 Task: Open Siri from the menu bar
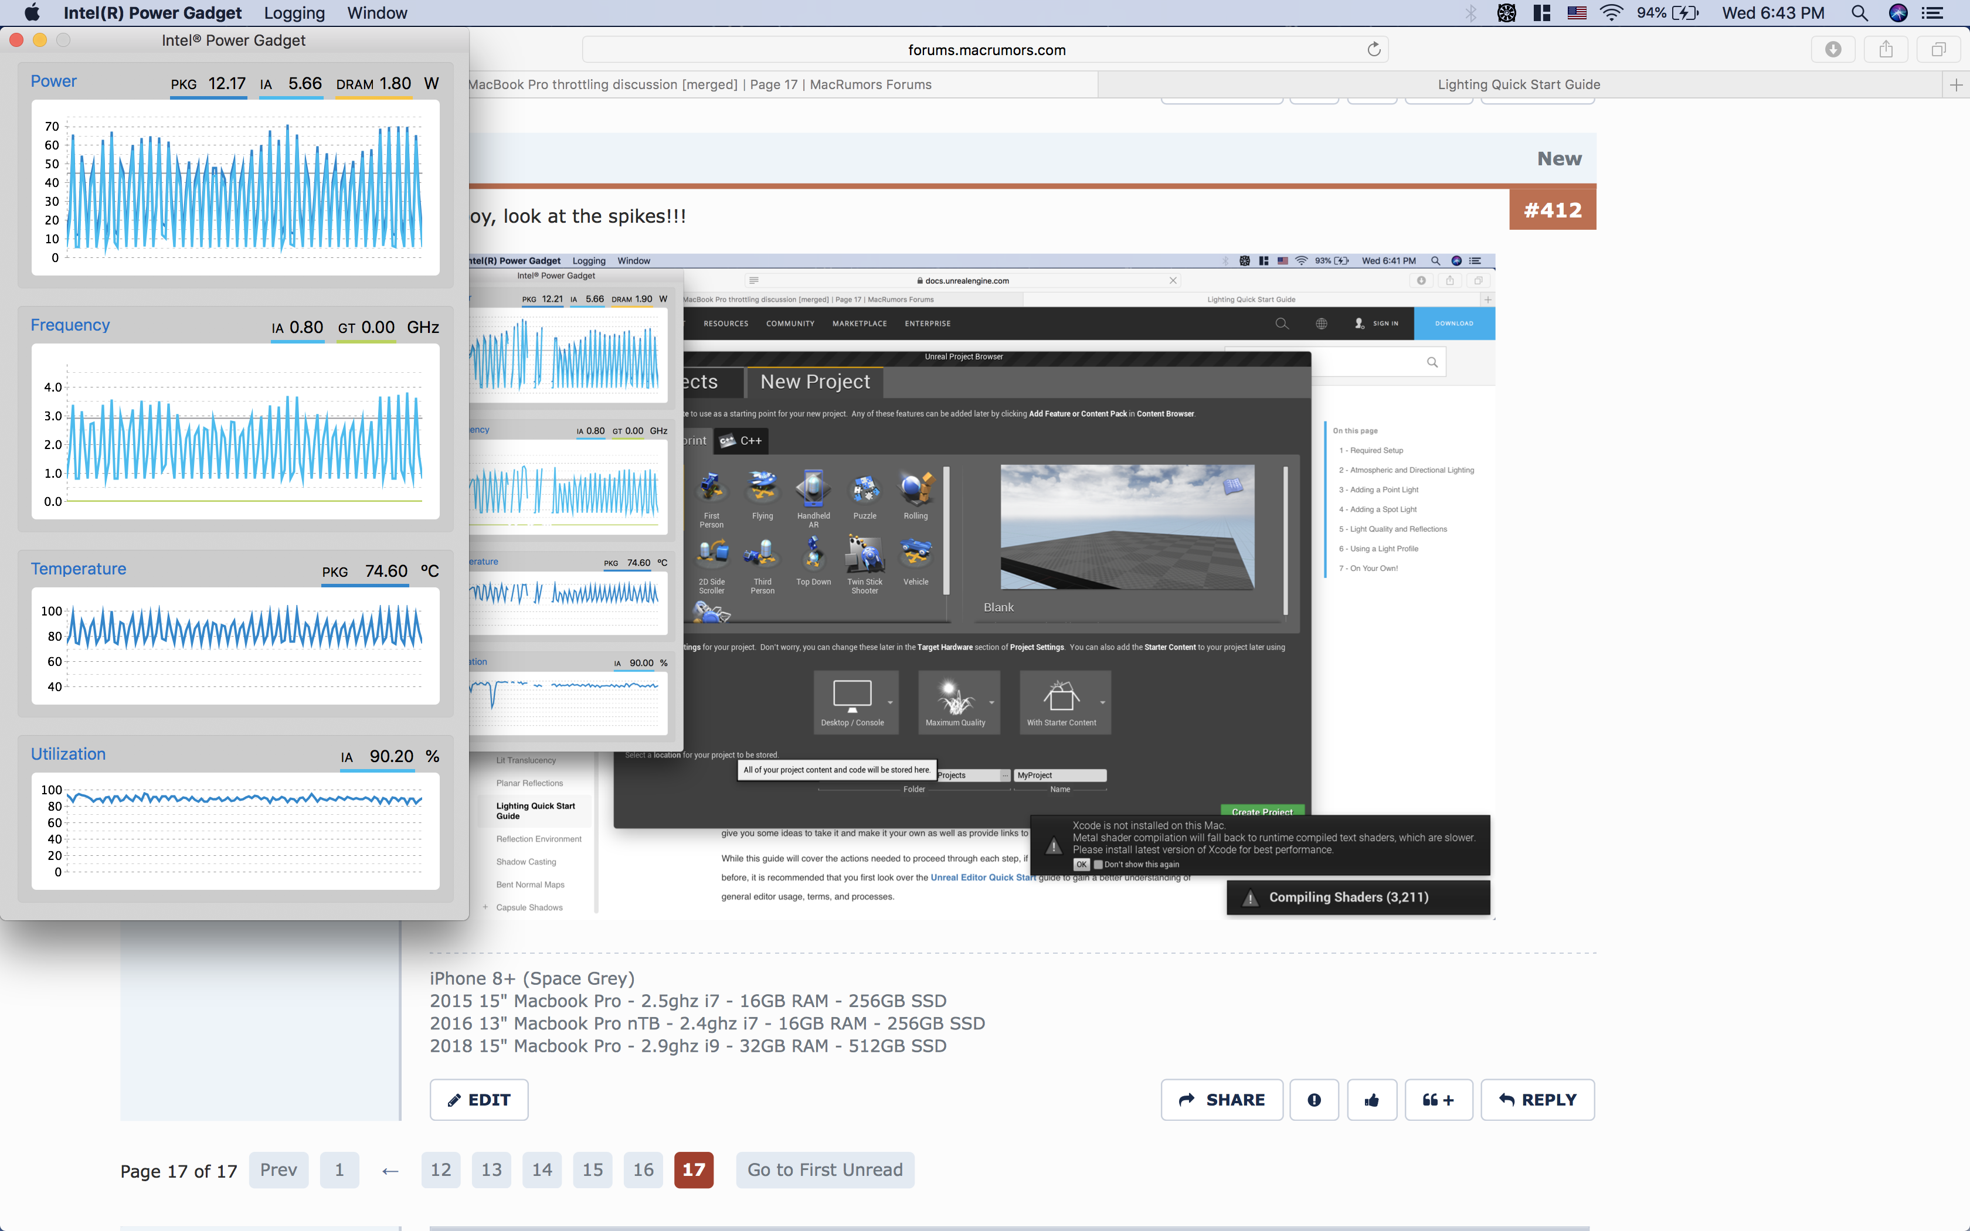[x=1898, y=13]
